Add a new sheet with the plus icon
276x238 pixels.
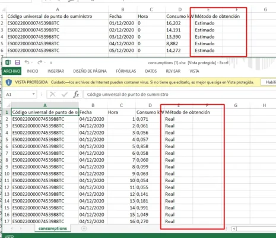pos(84,228)
